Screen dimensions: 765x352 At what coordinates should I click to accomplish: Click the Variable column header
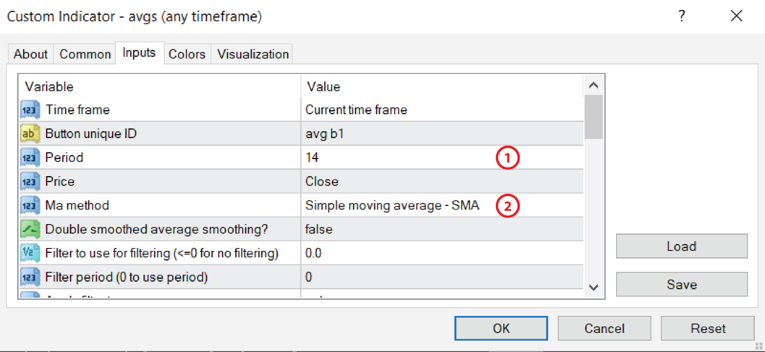pos(160,87)
